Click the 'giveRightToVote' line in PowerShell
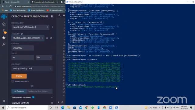 point(93,11)
